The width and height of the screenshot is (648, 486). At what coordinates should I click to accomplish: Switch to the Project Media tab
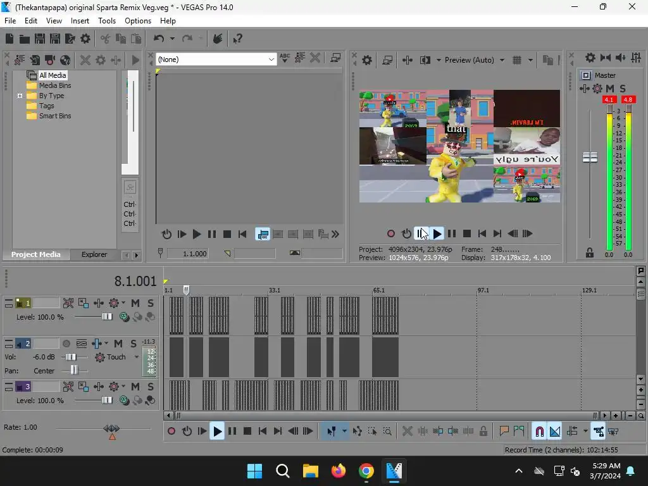click(x=35, y=254)
